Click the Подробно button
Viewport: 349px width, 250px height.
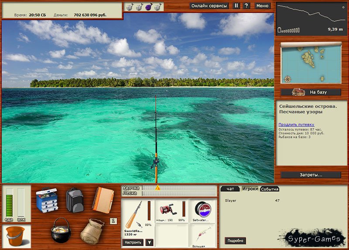coord(235,241)
